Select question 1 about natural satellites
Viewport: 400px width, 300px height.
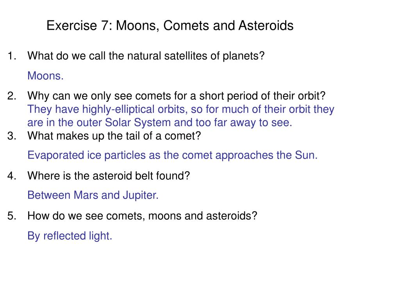coord(146,56)
